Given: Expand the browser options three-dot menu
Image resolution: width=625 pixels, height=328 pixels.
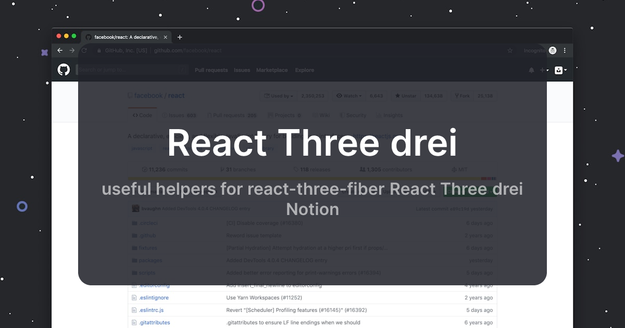Looking at the screenshot, I should pyautogui.click(x=564, y=50).
